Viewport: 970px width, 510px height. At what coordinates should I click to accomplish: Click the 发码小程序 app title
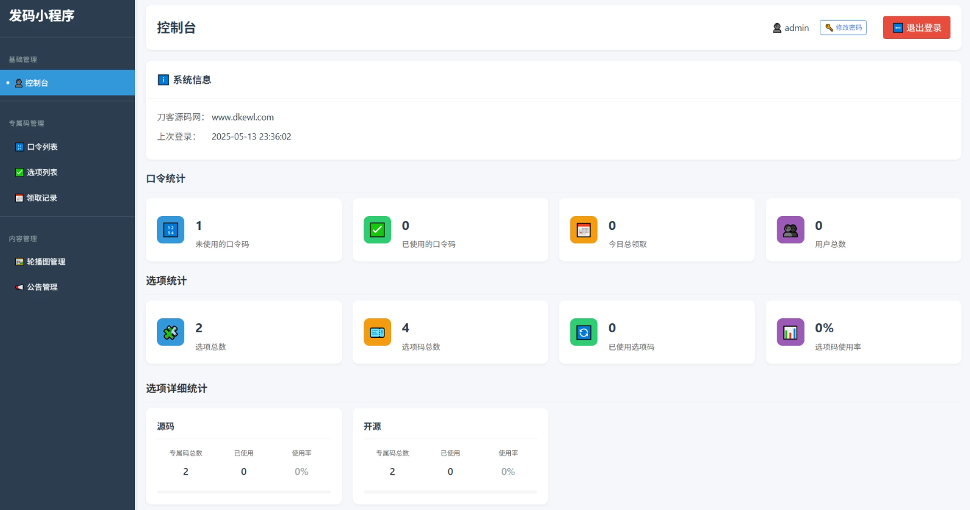(41, 16)
